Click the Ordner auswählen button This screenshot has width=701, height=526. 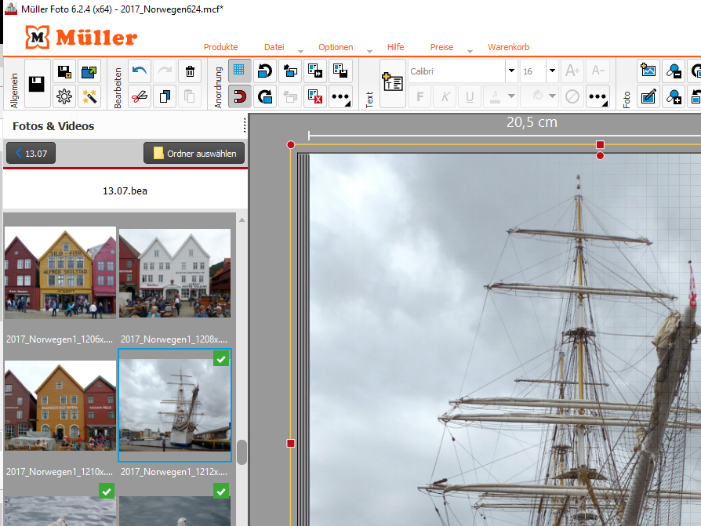[194, 153]
